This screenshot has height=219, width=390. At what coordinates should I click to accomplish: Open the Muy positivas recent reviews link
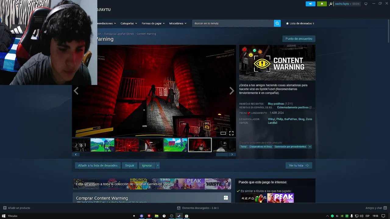tap(276, 104)
